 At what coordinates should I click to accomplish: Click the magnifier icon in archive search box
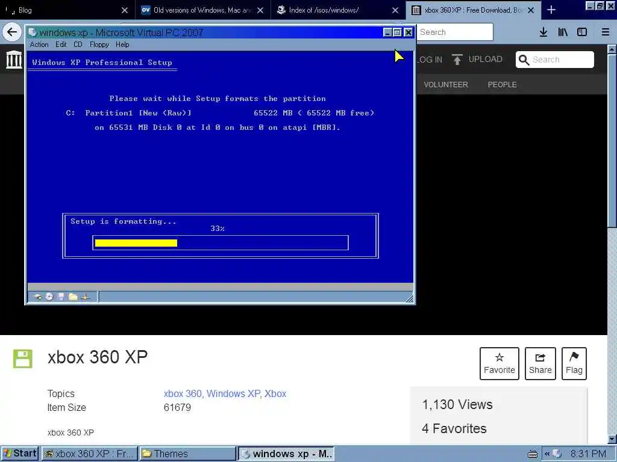(x=524, y=60)
